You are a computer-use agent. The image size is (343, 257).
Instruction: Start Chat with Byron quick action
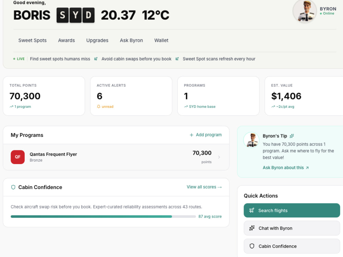point(292,228)
